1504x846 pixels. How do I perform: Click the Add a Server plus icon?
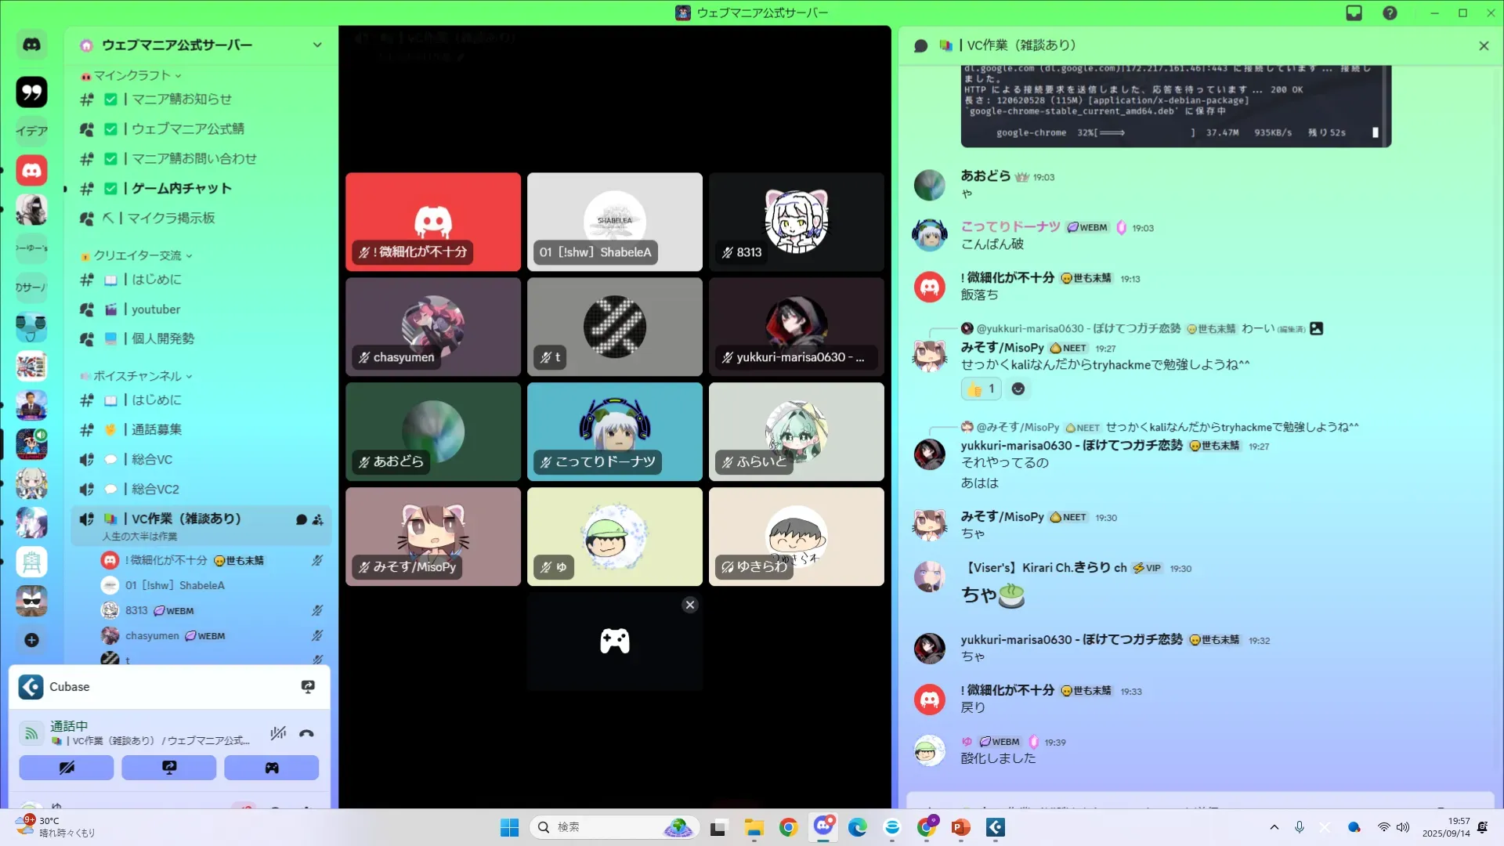pyautogui.click(x=31, y=640)
